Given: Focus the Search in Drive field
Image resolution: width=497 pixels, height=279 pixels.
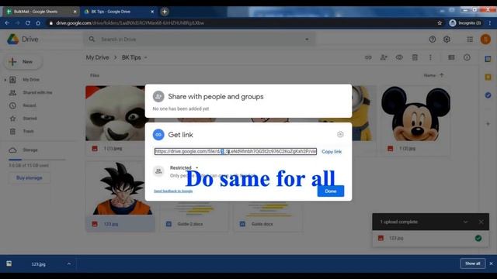Looking at the screenshot, I should pyautogui.click(x=200, y=40).
